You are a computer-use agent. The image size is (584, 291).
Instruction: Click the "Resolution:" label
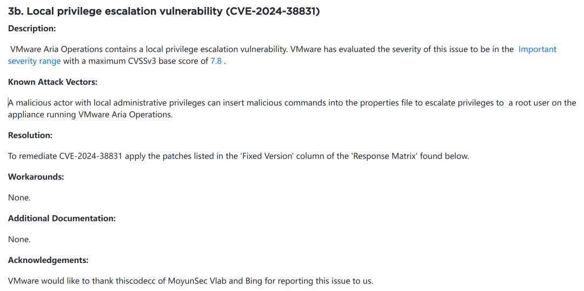point(30,136)
